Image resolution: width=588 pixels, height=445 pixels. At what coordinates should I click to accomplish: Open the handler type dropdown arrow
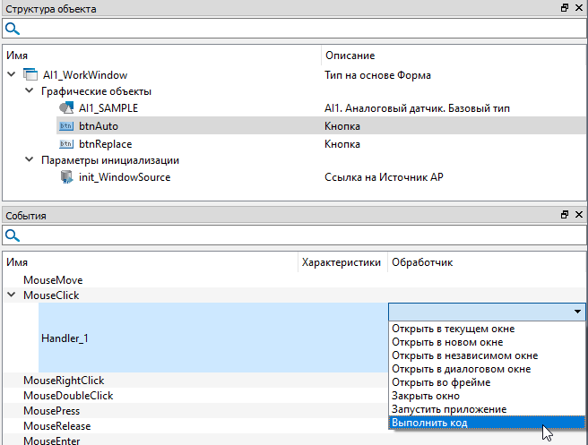tap(577, 312)
